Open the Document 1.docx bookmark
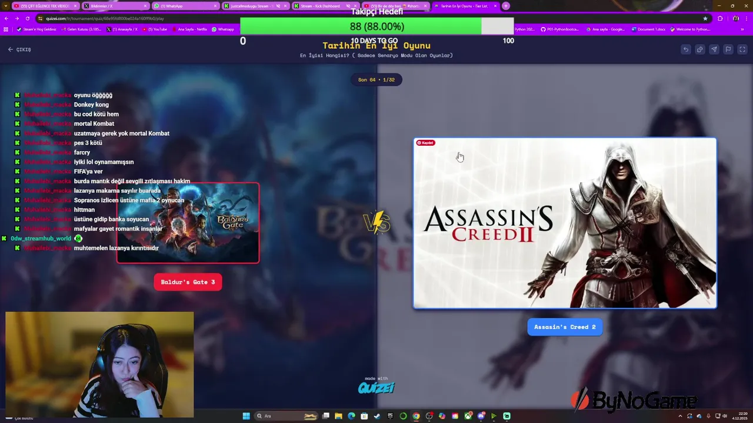This screenshot has height=423, width=753. [648, 29]
